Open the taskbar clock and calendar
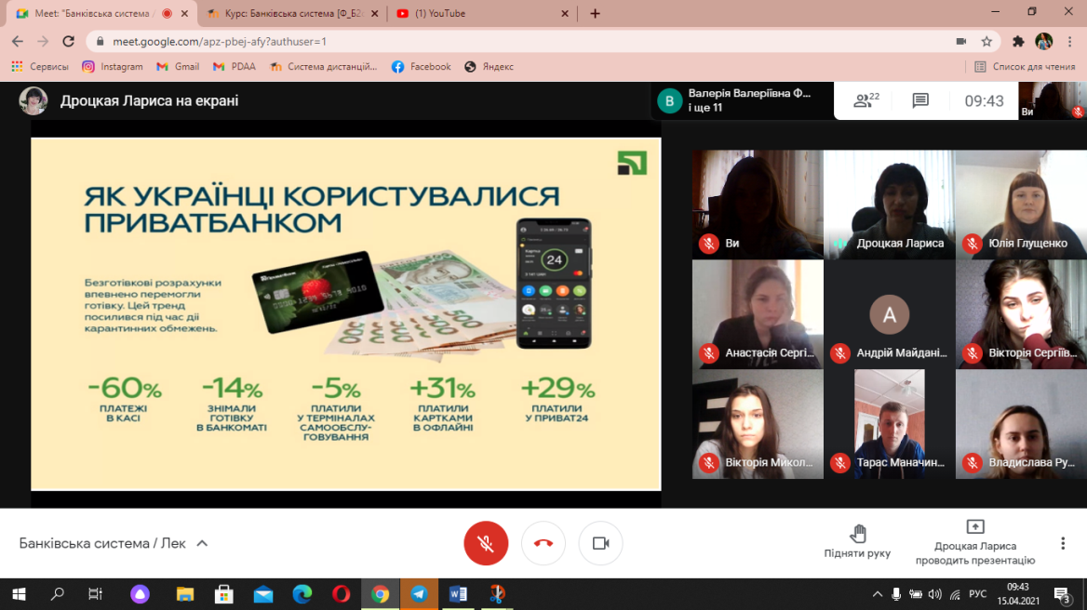Screen dimensions: 1087x610 tap(1018, 594)
